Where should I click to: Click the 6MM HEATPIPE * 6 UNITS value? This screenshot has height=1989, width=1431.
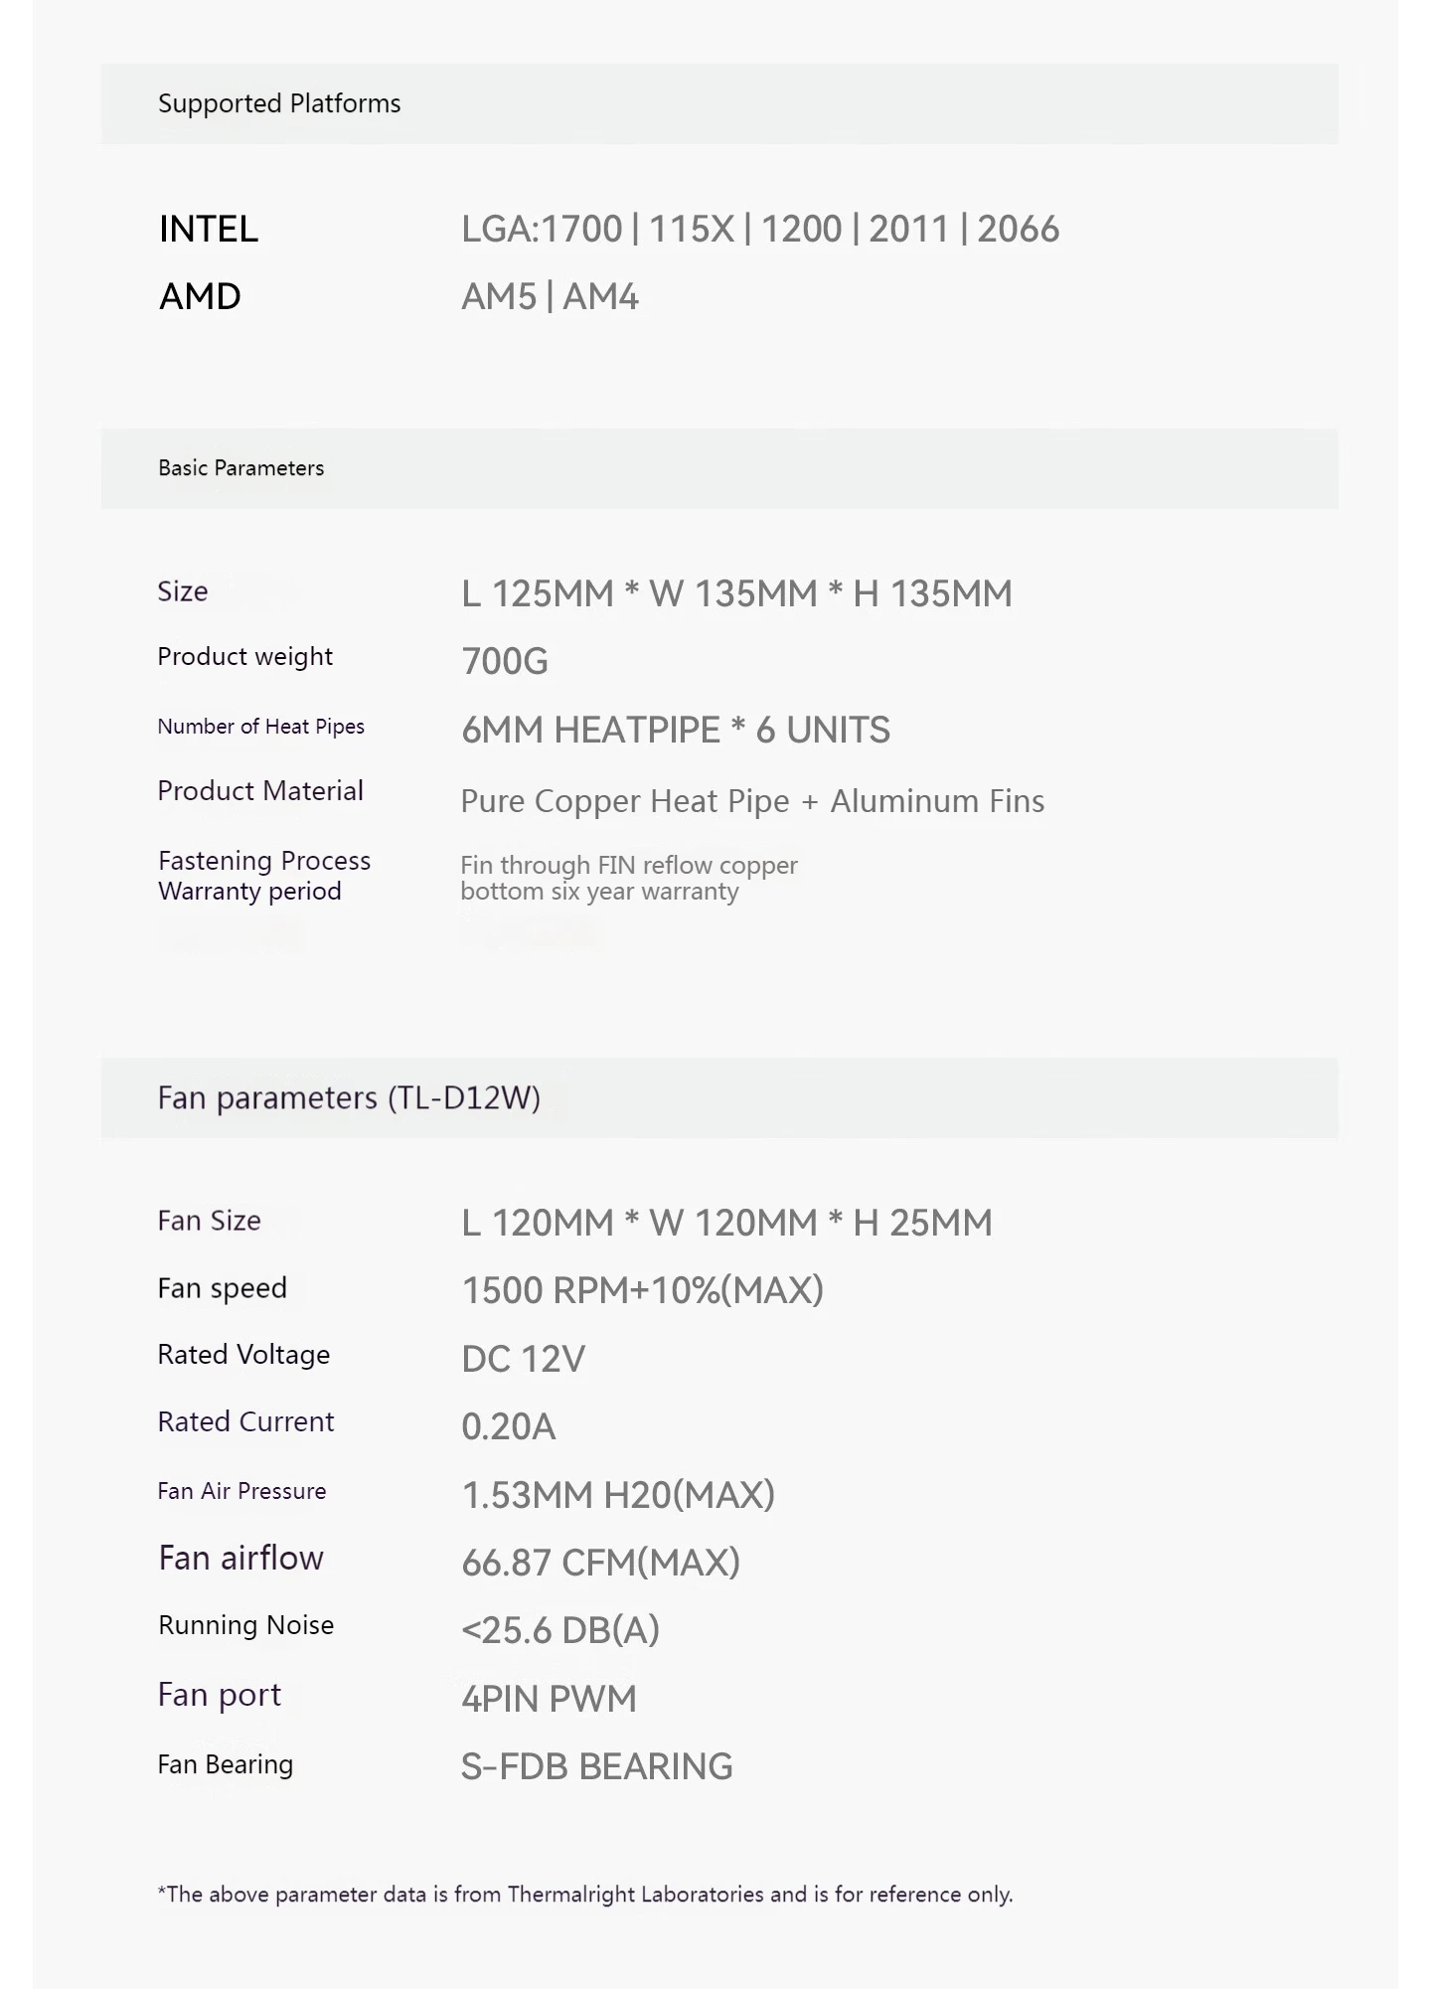point(676,731)
